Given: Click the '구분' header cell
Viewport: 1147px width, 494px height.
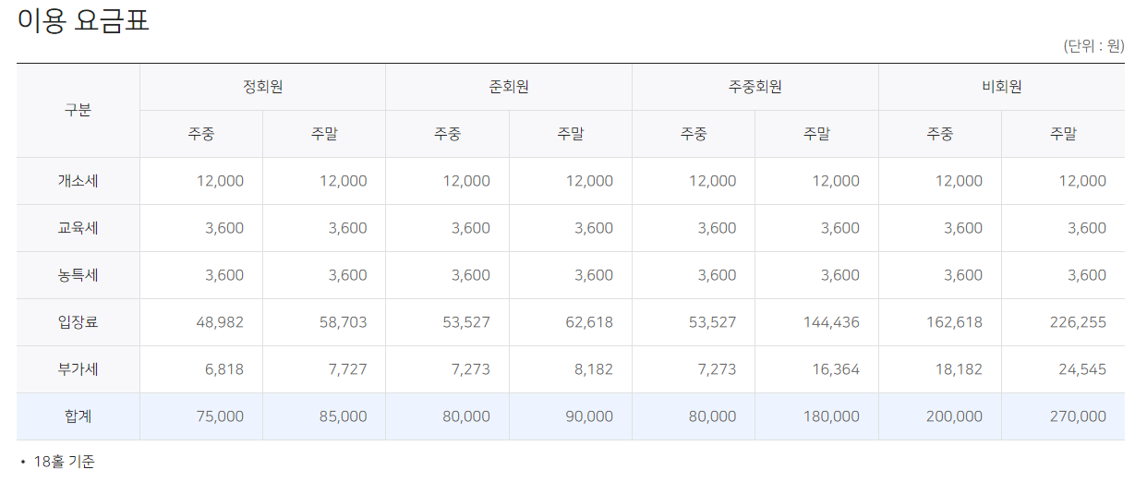Looking at the screenshot, I should click(x=78, y=110).
